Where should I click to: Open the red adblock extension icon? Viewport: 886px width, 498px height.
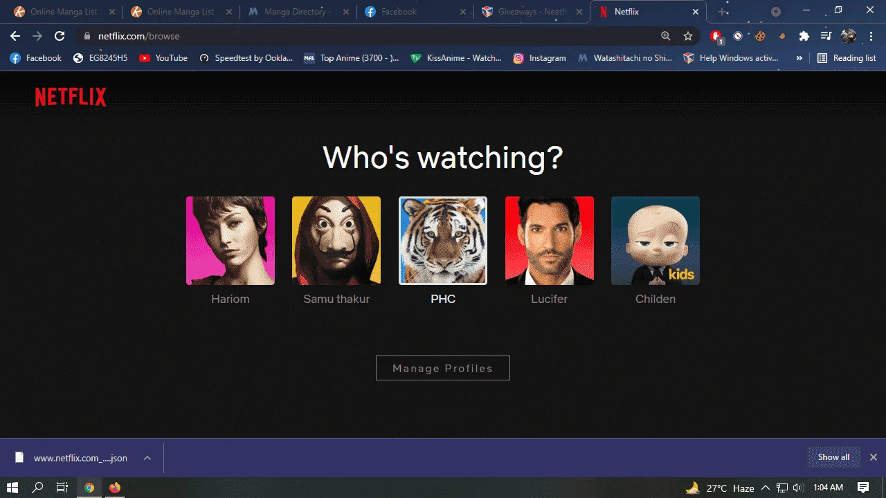pos(716,37)
